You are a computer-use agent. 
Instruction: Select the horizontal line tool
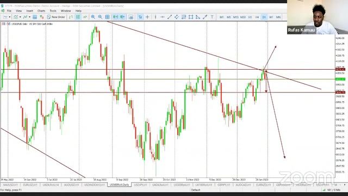163,17
